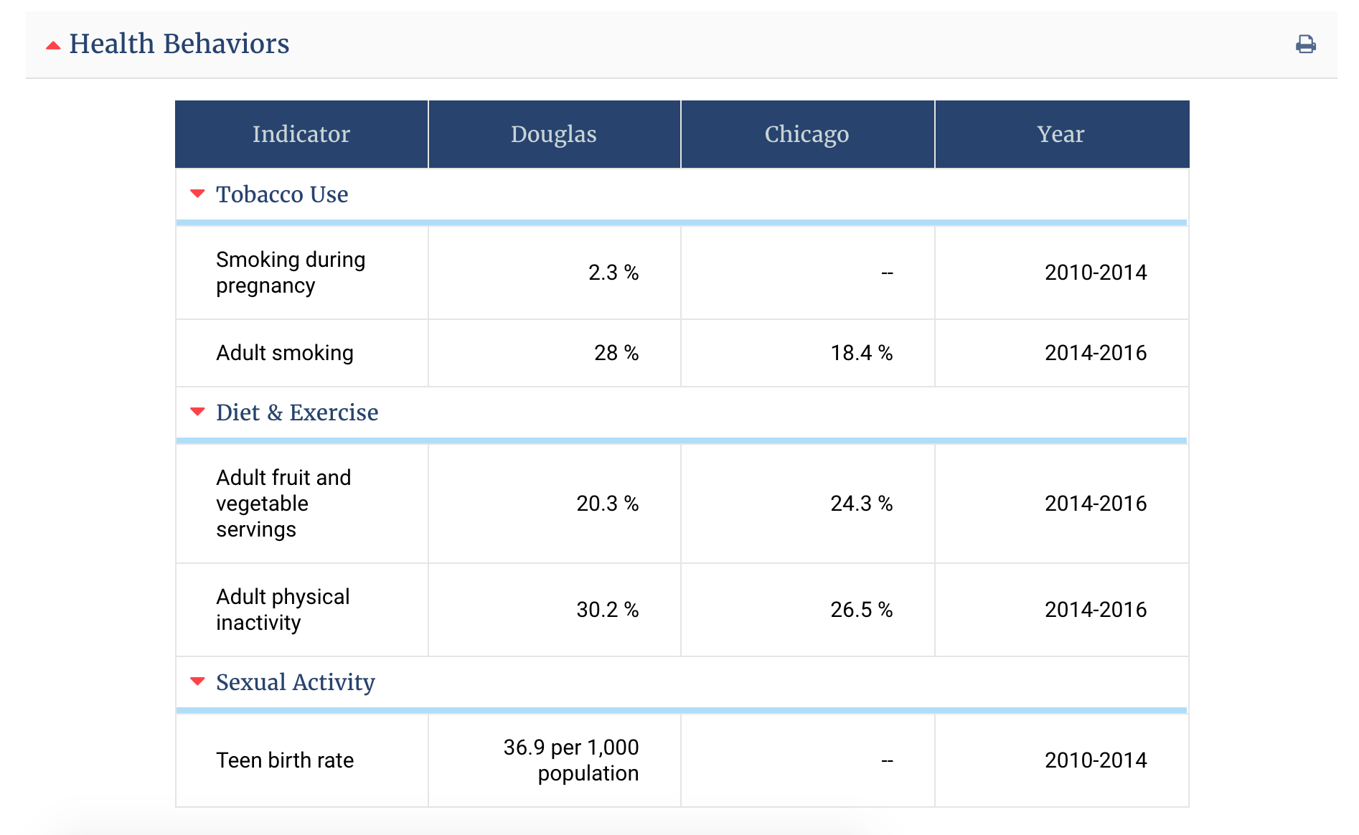Click Douglas teen birth rate value

click(570, 760)
